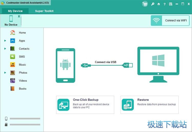Click the No Device phone icon
Image resolution: width=192 pixels, height=132 pixels.
(x=11, y=19)
